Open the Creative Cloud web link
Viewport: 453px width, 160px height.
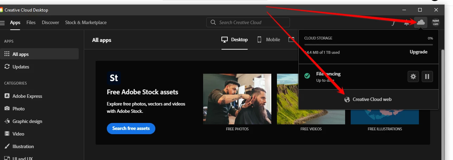click(368, 100)
